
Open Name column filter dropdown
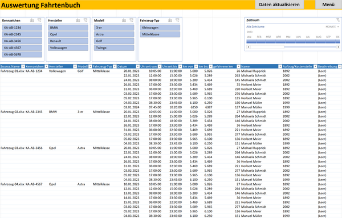click(x=280, y=66)
